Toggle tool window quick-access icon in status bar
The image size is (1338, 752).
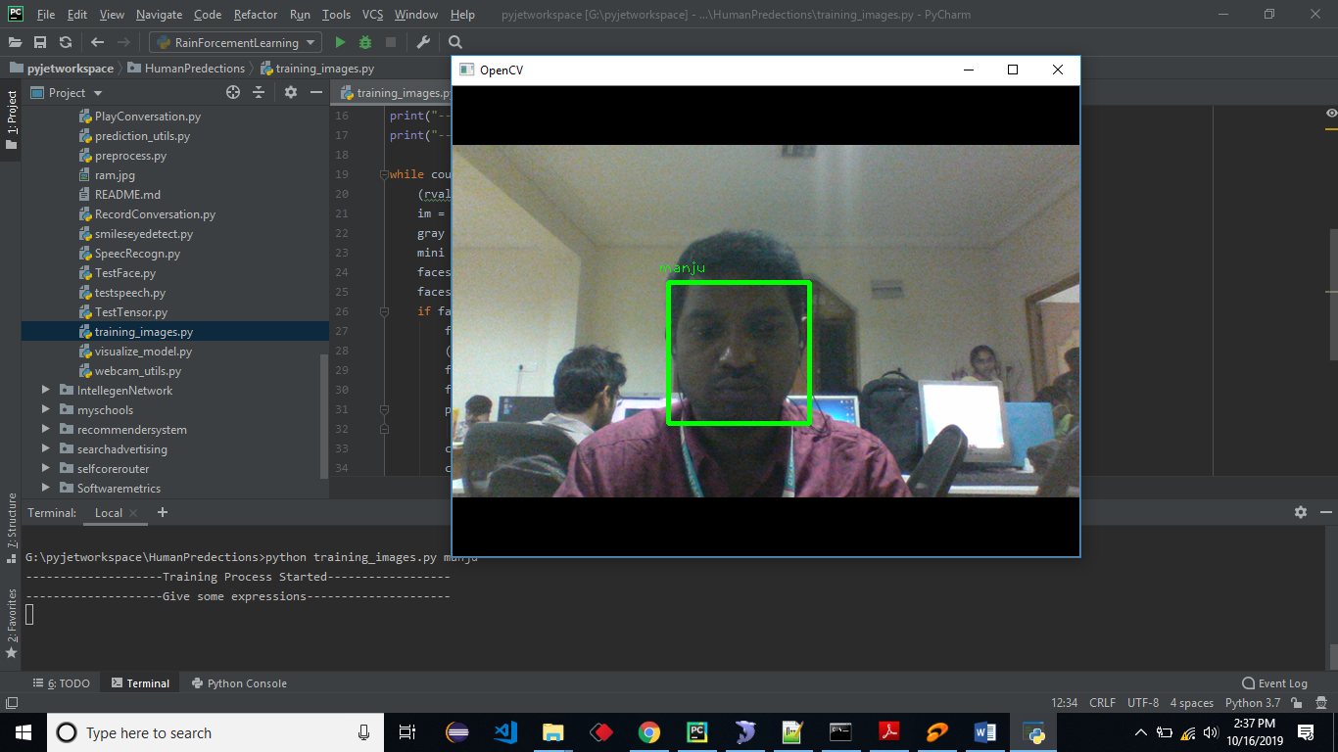(x=11, y=703)
